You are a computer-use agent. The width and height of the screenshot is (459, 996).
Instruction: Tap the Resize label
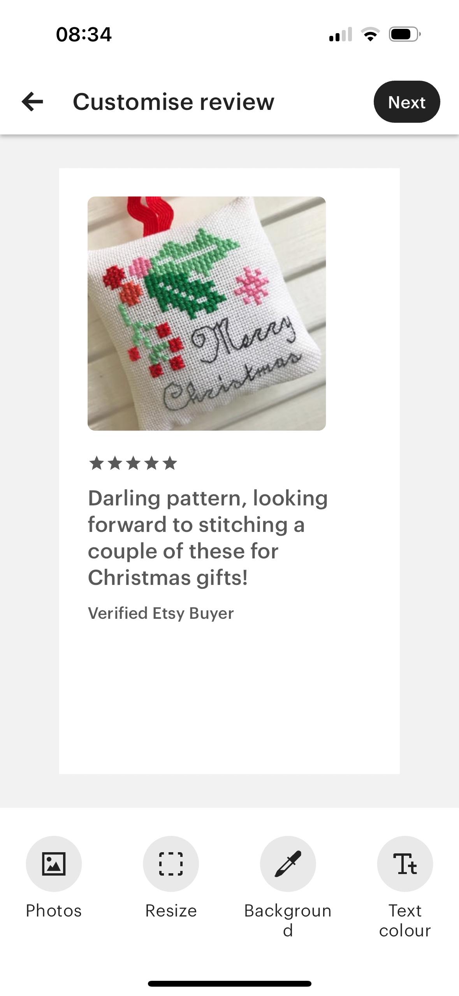click(171, 911)
